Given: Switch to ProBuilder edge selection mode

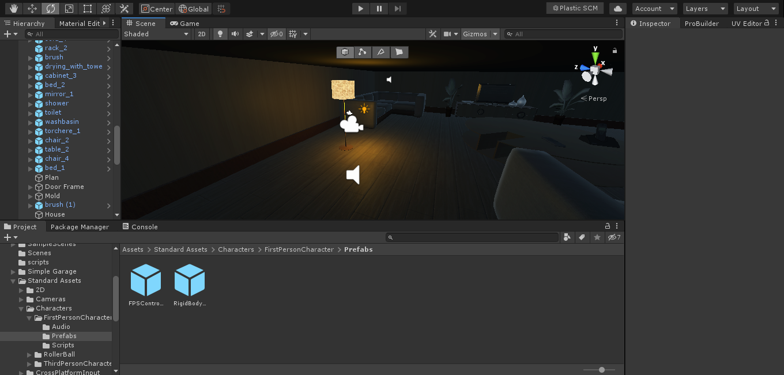Looking at the screenshot, I should pyautogui.click(x=380, y=52).
